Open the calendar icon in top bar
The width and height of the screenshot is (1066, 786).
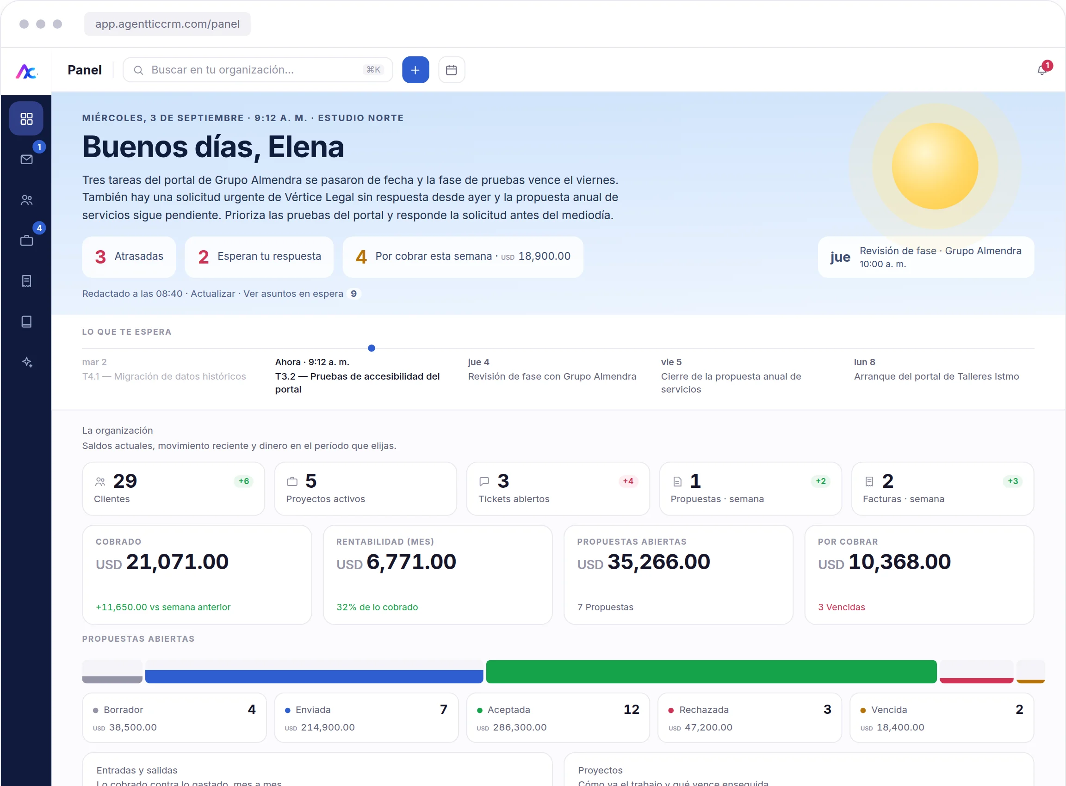tap(451, 70)
